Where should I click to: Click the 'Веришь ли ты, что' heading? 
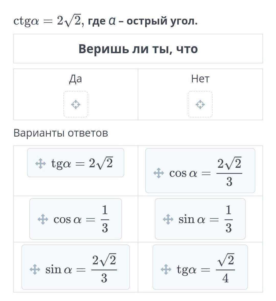point(138,49)
